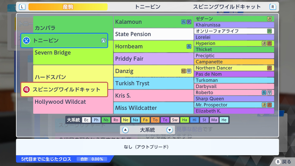
Task: Click the R shoulder button icon
Action: (273, 7)
